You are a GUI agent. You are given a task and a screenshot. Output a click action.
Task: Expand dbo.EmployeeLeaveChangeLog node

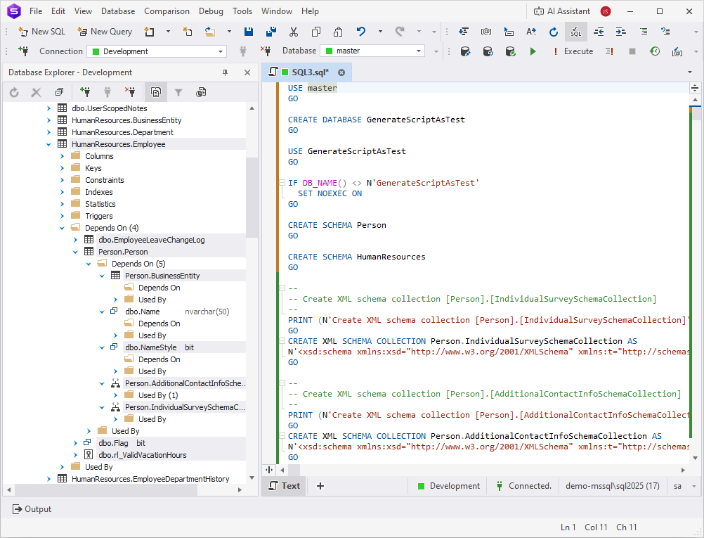click(x=75, y=240)
